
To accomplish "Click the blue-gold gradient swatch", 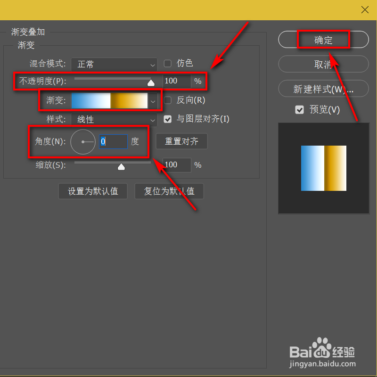I will [110, 100].
